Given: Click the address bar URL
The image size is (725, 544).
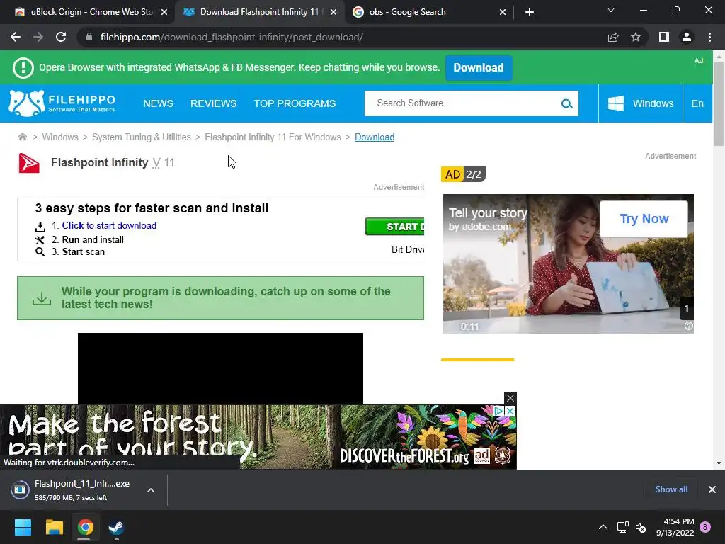Looking at the screenshot, I should [x=232, y=37].
